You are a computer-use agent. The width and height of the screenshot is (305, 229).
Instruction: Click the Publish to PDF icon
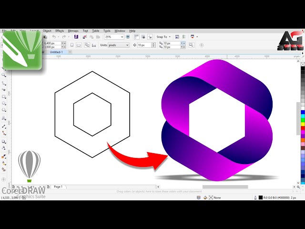[98, 37]
